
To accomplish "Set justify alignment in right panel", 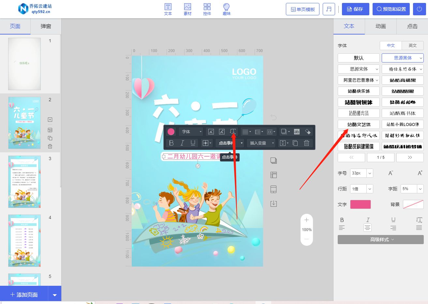I will coord(419,228).
